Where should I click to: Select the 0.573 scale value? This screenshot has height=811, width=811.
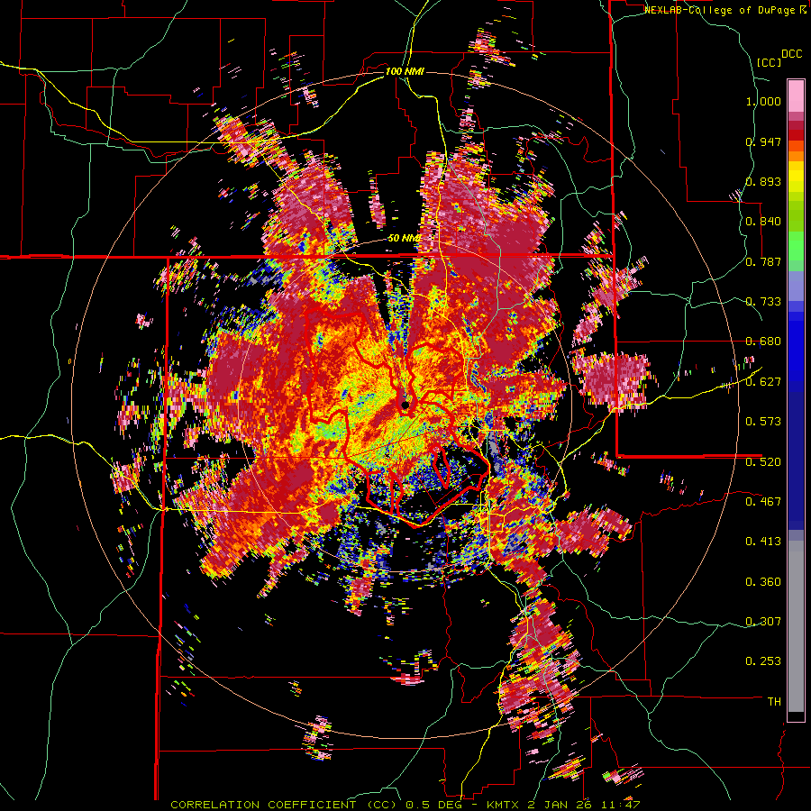tap(763, 422)
